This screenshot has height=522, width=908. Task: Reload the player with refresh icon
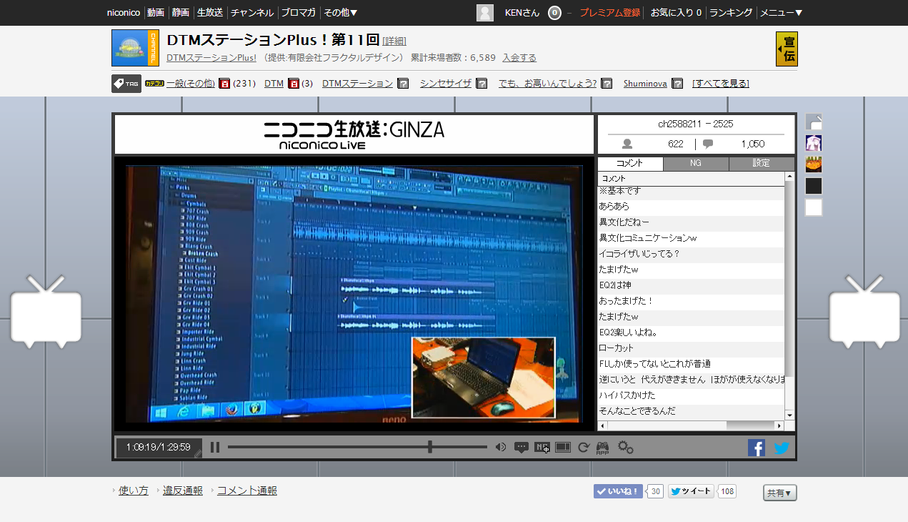584,448
